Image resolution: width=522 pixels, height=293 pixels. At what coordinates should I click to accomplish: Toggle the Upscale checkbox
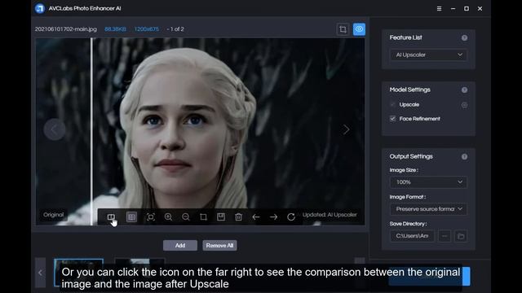[393, 105]
